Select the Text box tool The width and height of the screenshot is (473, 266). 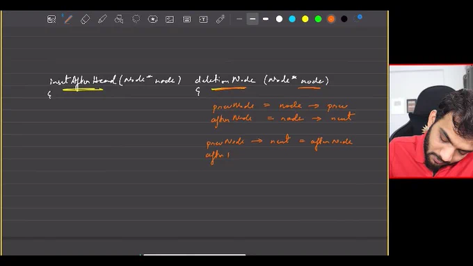click(203, 19)
